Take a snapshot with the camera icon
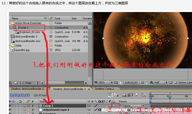 click(x=142, y=82)
